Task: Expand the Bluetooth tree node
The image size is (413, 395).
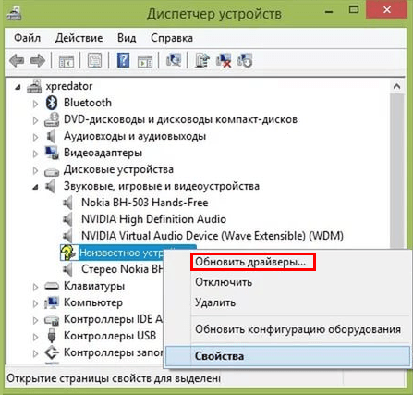Action: [35, 104]
